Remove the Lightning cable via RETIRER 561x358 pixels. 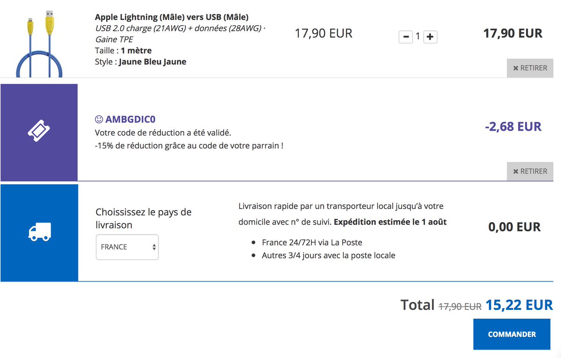click(x=530, y=68)
